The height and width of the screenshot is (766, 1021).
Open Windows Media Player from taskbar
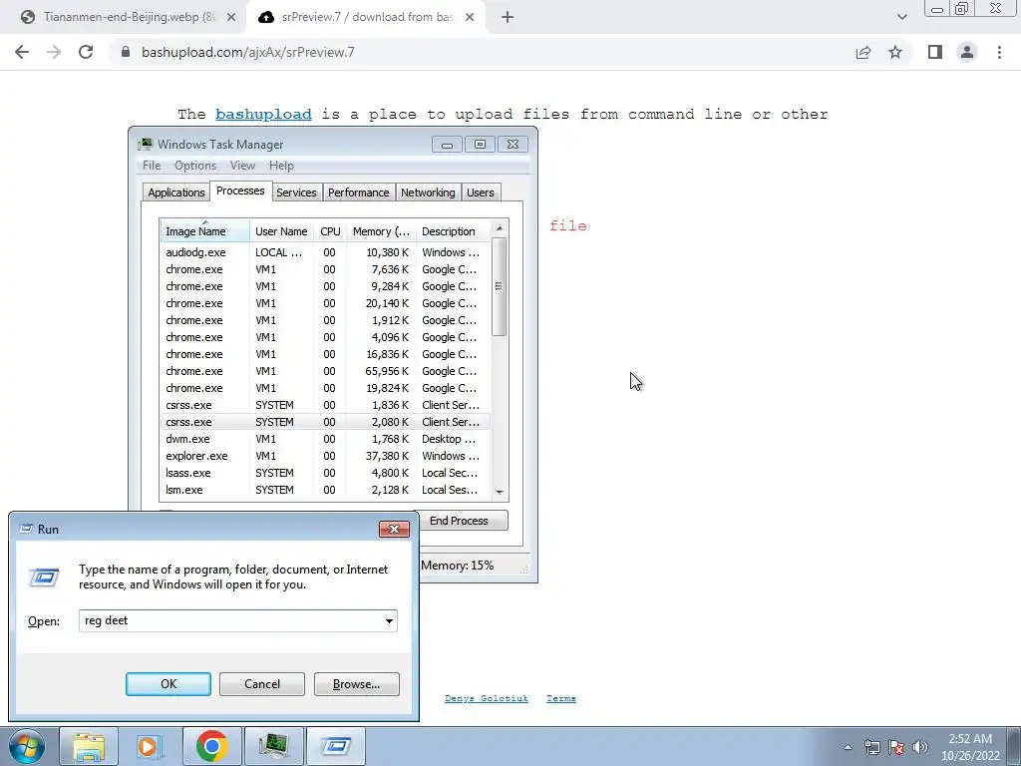click(x=150, y=746)
